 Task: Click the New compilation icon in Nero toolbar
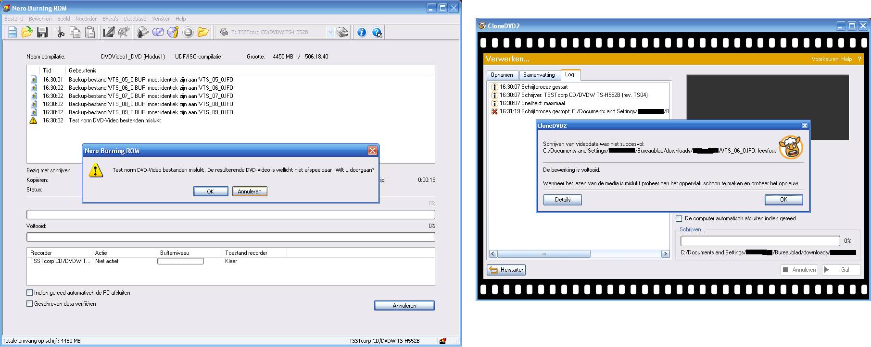(x=13, y=32)
